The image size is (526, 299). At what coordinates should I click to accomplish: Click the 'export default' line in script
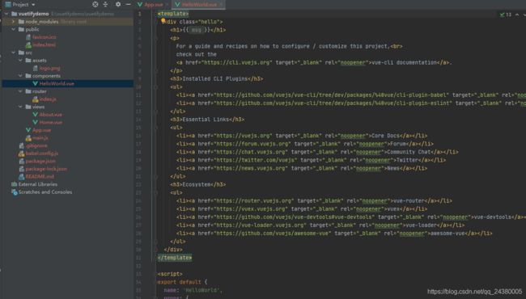tap(183, 282)
